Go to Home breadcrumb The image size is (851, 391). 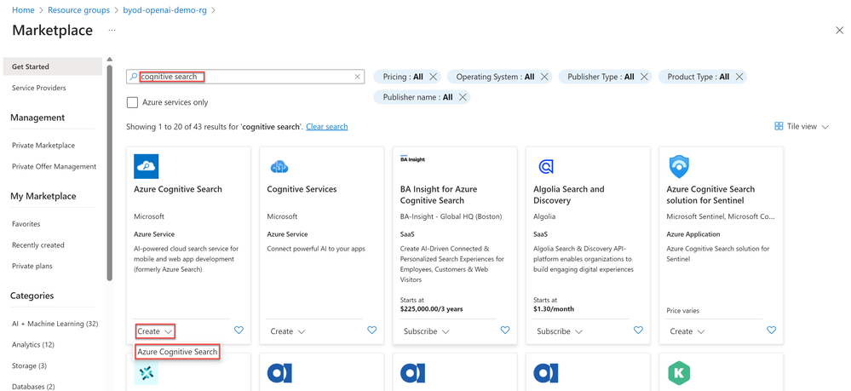click(x=23, y=10)
